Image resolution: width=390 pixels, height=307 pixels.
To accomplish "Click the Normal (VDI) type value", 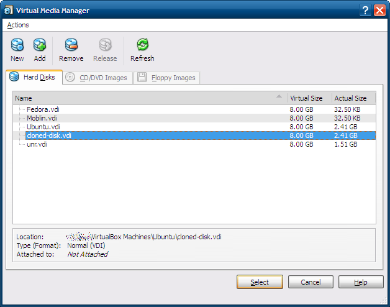I will point(86,245).
